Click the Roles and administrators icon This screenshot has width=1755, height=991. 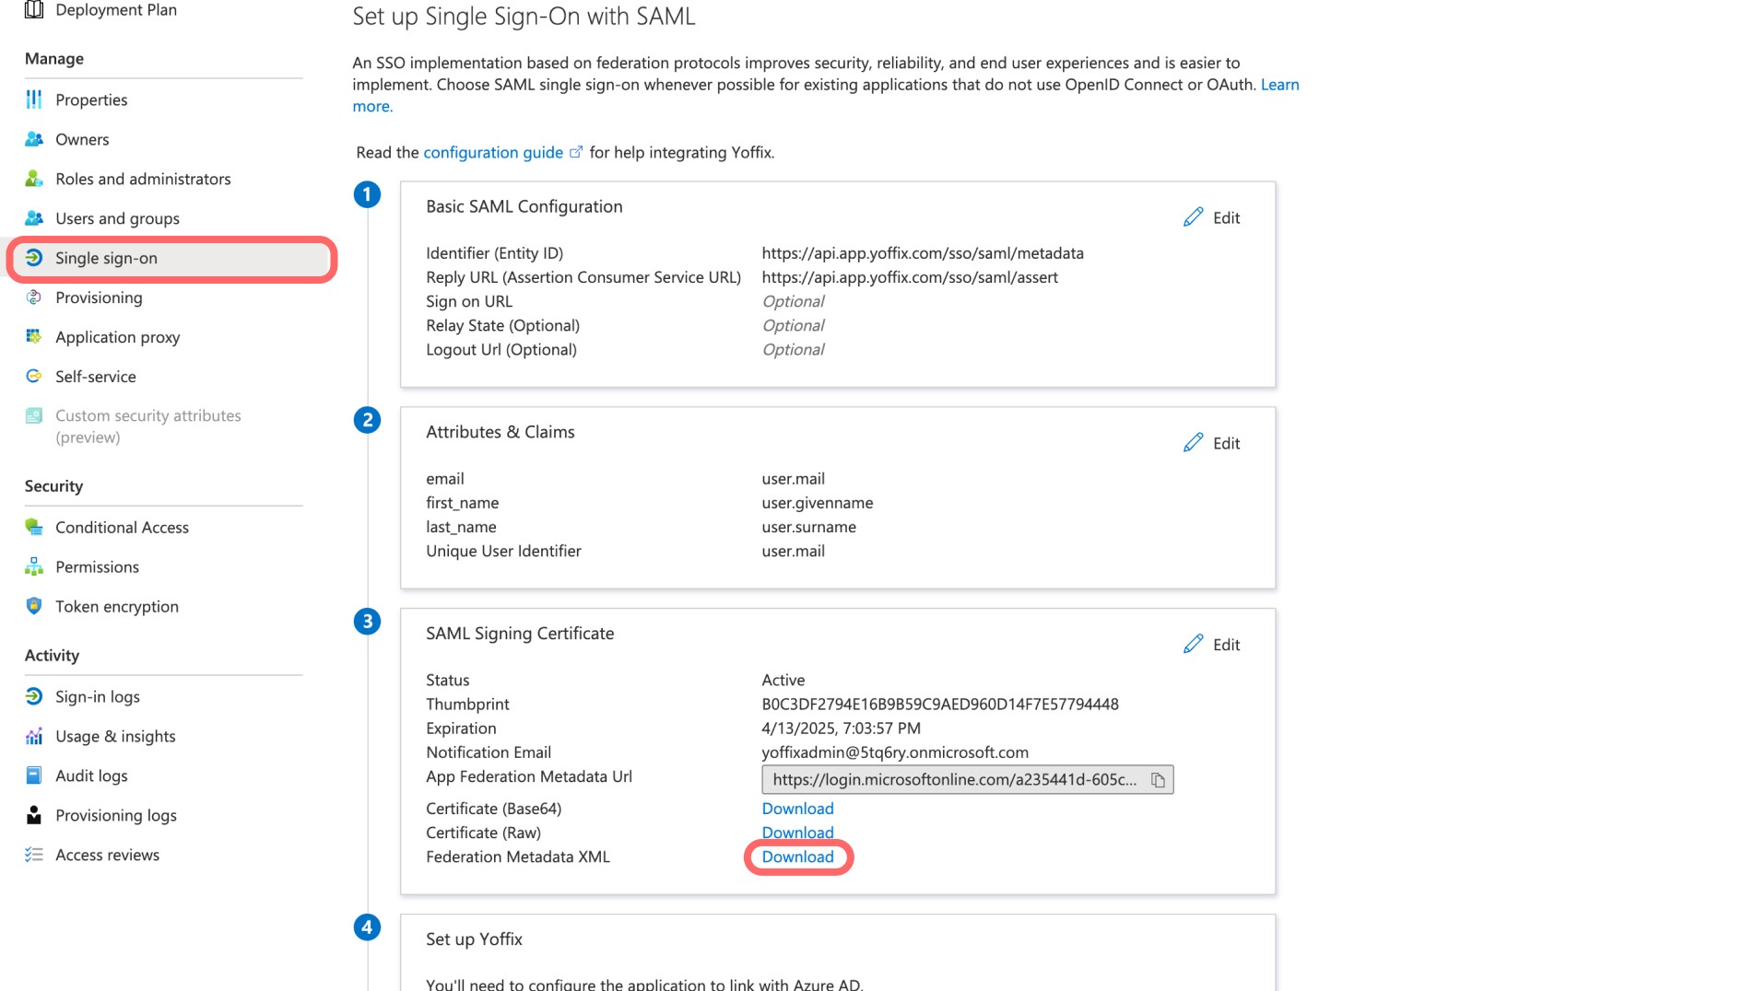click(x=34, y=179)
